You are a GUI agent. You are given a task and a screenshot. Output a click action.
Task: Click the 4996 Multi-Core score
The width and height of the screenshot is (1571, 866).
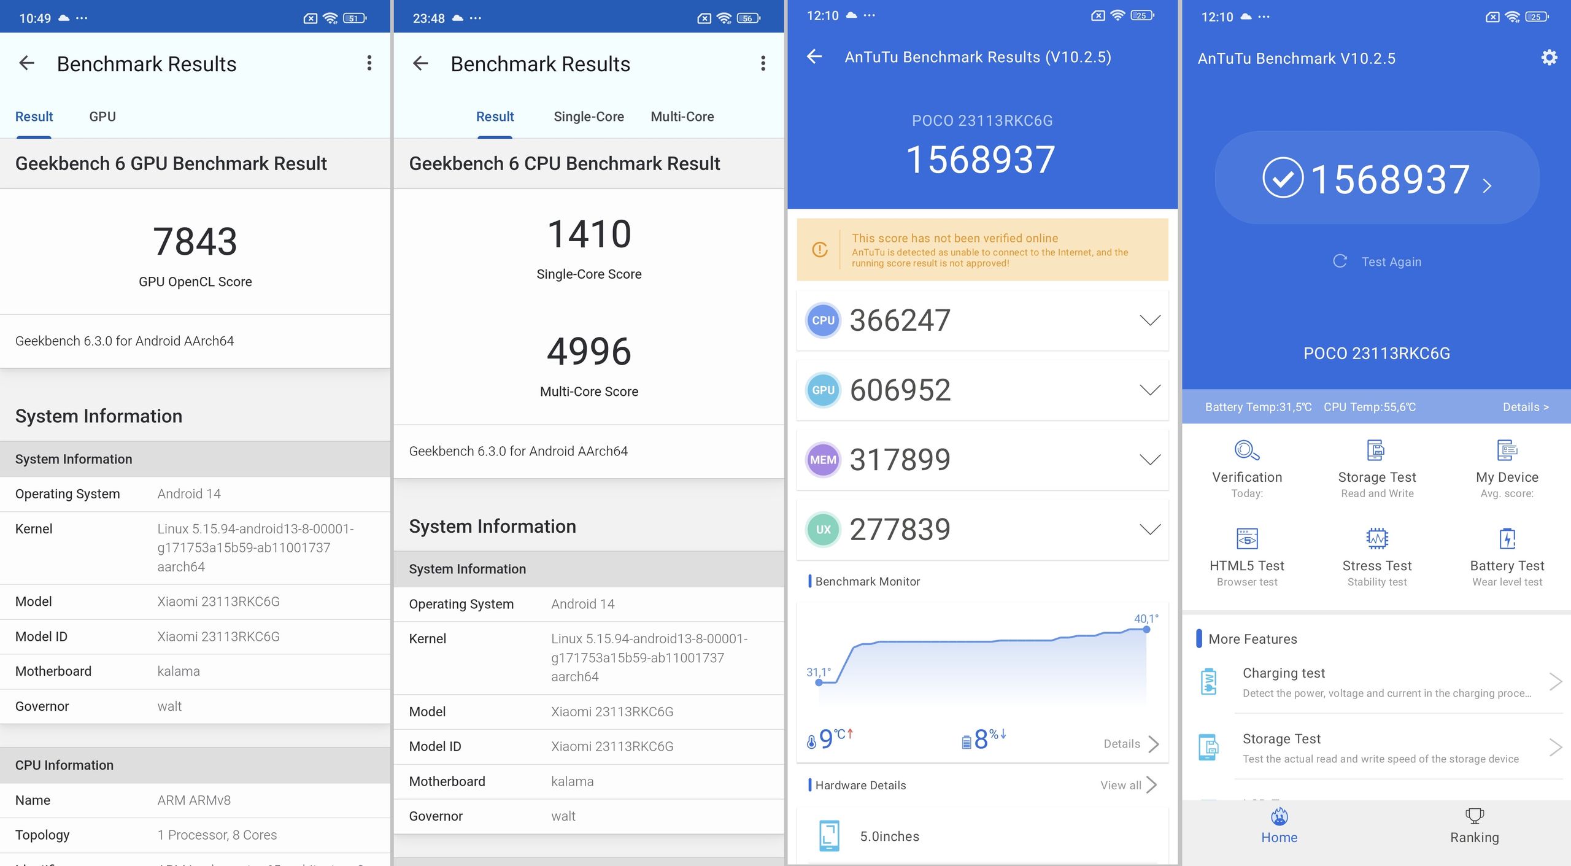[x=589, y=351]
